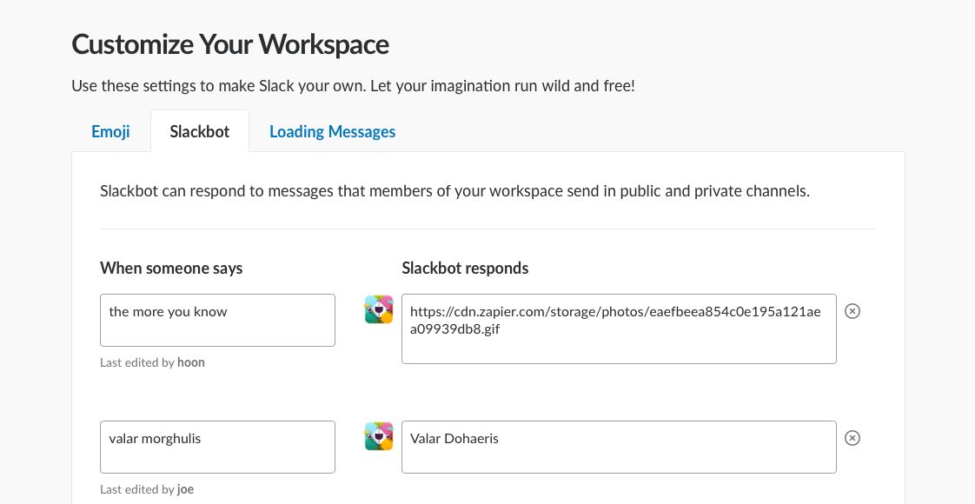Screen dimensions: 975x504
Task: Click into the 'Valar Dohaeris' response box
Action: tap(619, 447)
